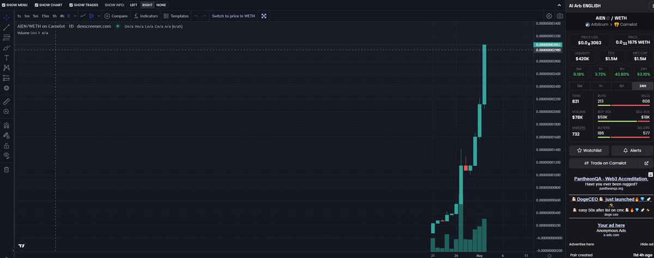Set Show Info to None
Screen dimensions: 654x258
pyautogui.click(x=161, y=4)
